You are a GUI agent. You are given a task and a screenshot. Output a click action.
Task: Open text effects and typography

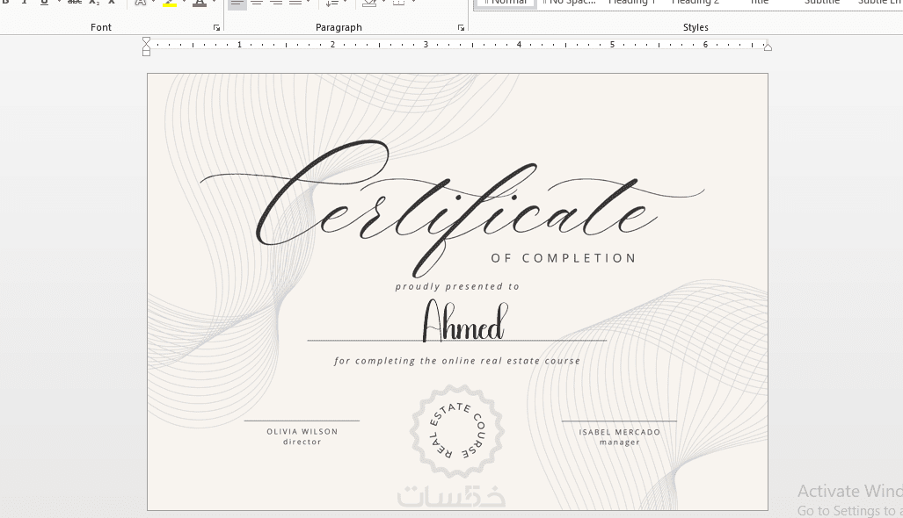[140, 3]
